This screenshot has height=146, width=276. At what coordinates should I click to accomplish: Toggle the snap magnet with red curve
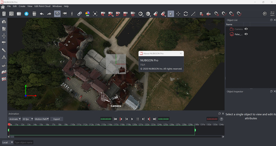(224, 14)
